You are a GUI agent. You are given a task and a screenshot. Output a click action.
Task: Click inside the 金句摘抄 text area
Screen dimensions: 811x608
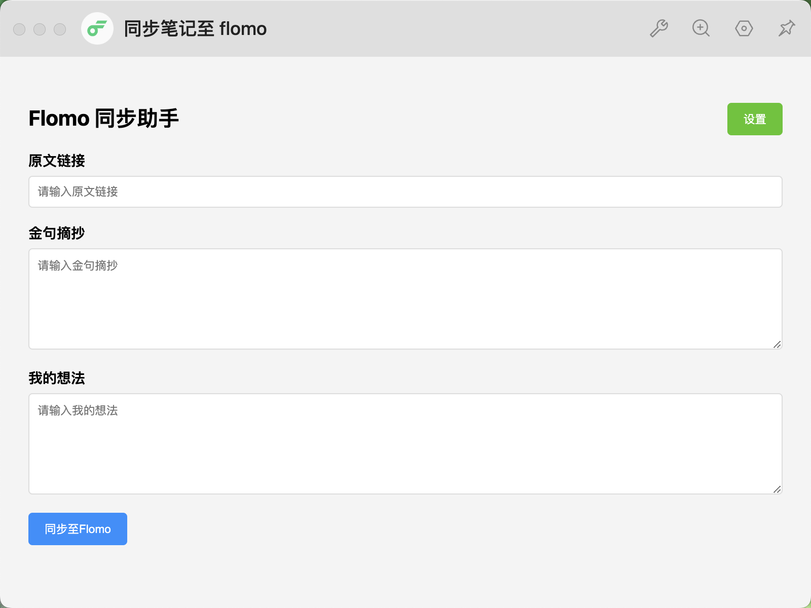pos(405,299)
